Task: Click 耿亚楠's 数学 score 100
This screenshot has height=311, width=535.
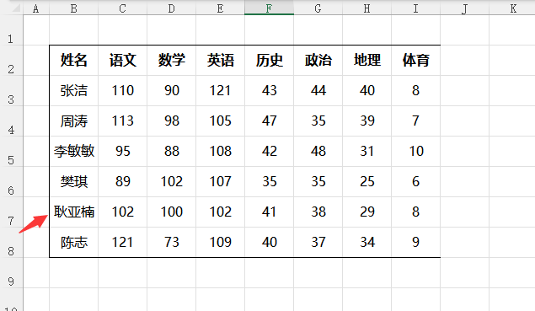Action: 171,212
